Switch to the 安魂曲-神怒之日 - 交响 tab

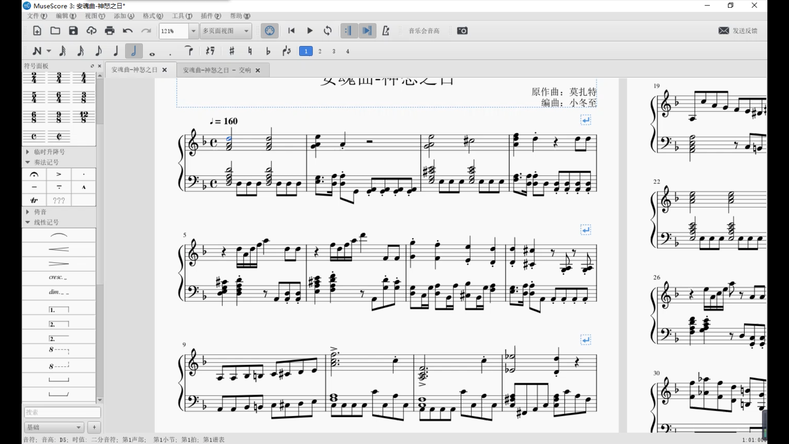coord(217,70)
